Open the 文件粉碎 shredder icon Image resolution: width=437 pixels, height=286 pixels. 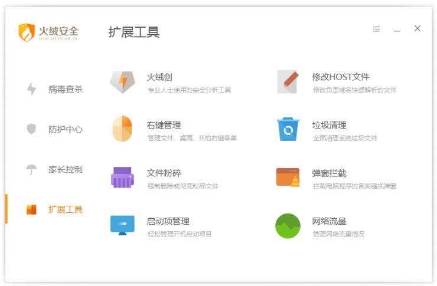[122, 177]
